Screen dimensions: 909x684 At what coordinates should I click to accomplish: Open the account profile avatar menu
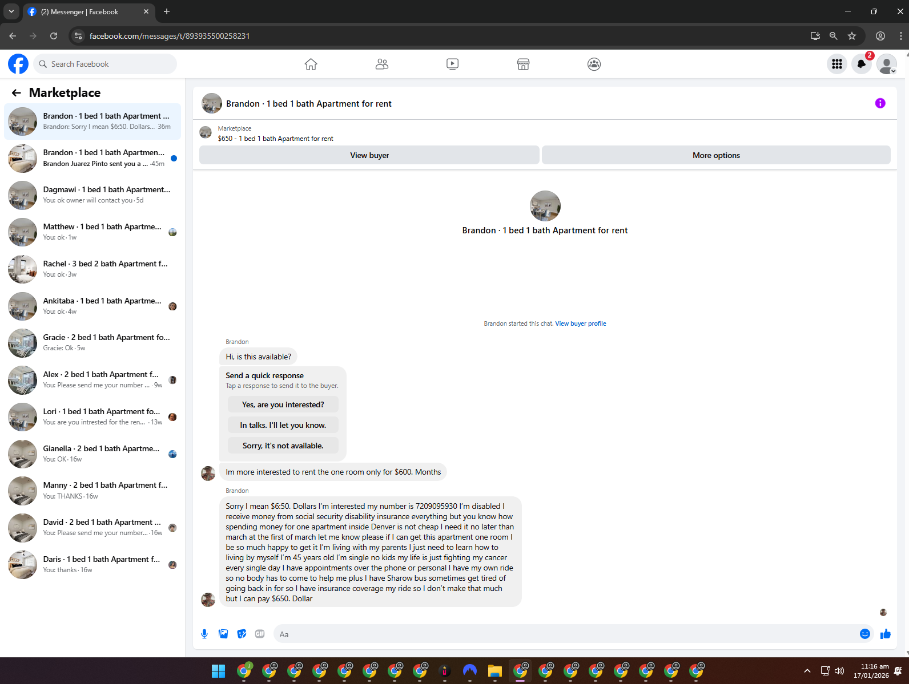887,64
